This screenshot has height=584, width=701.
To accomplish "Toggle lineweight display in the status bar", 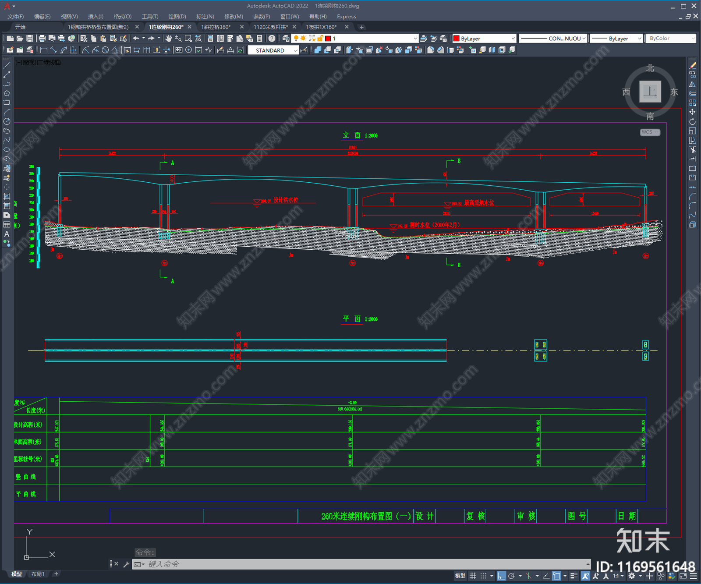I will coord(574,576).
